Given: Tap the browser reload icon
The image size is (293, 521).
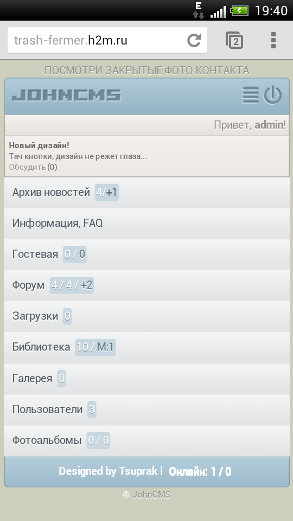Looking at the screenshot, I should (x=194, y=40).
